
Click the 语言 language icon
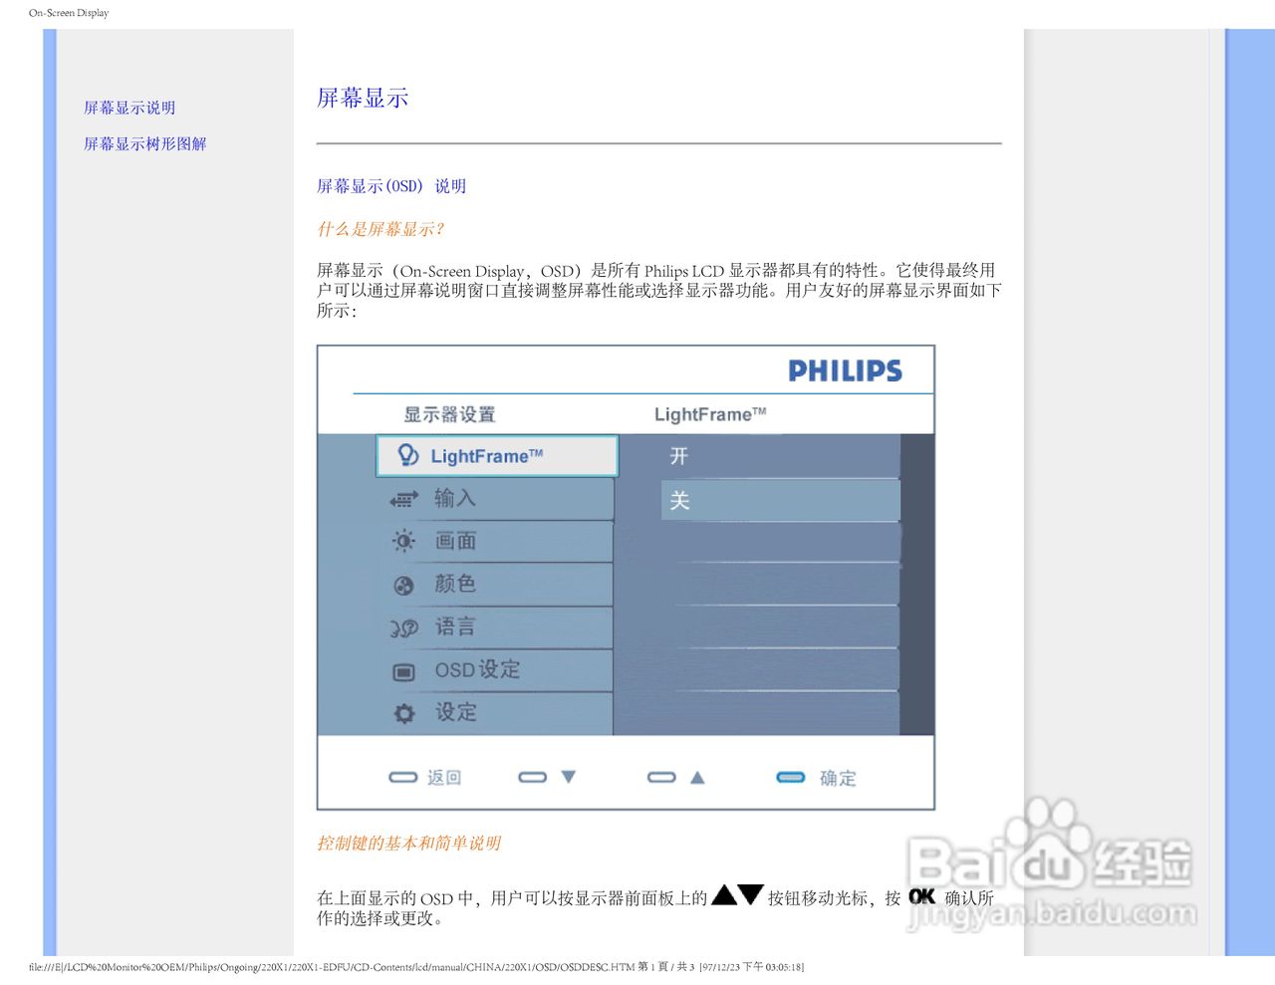click(x=403, y=628)
